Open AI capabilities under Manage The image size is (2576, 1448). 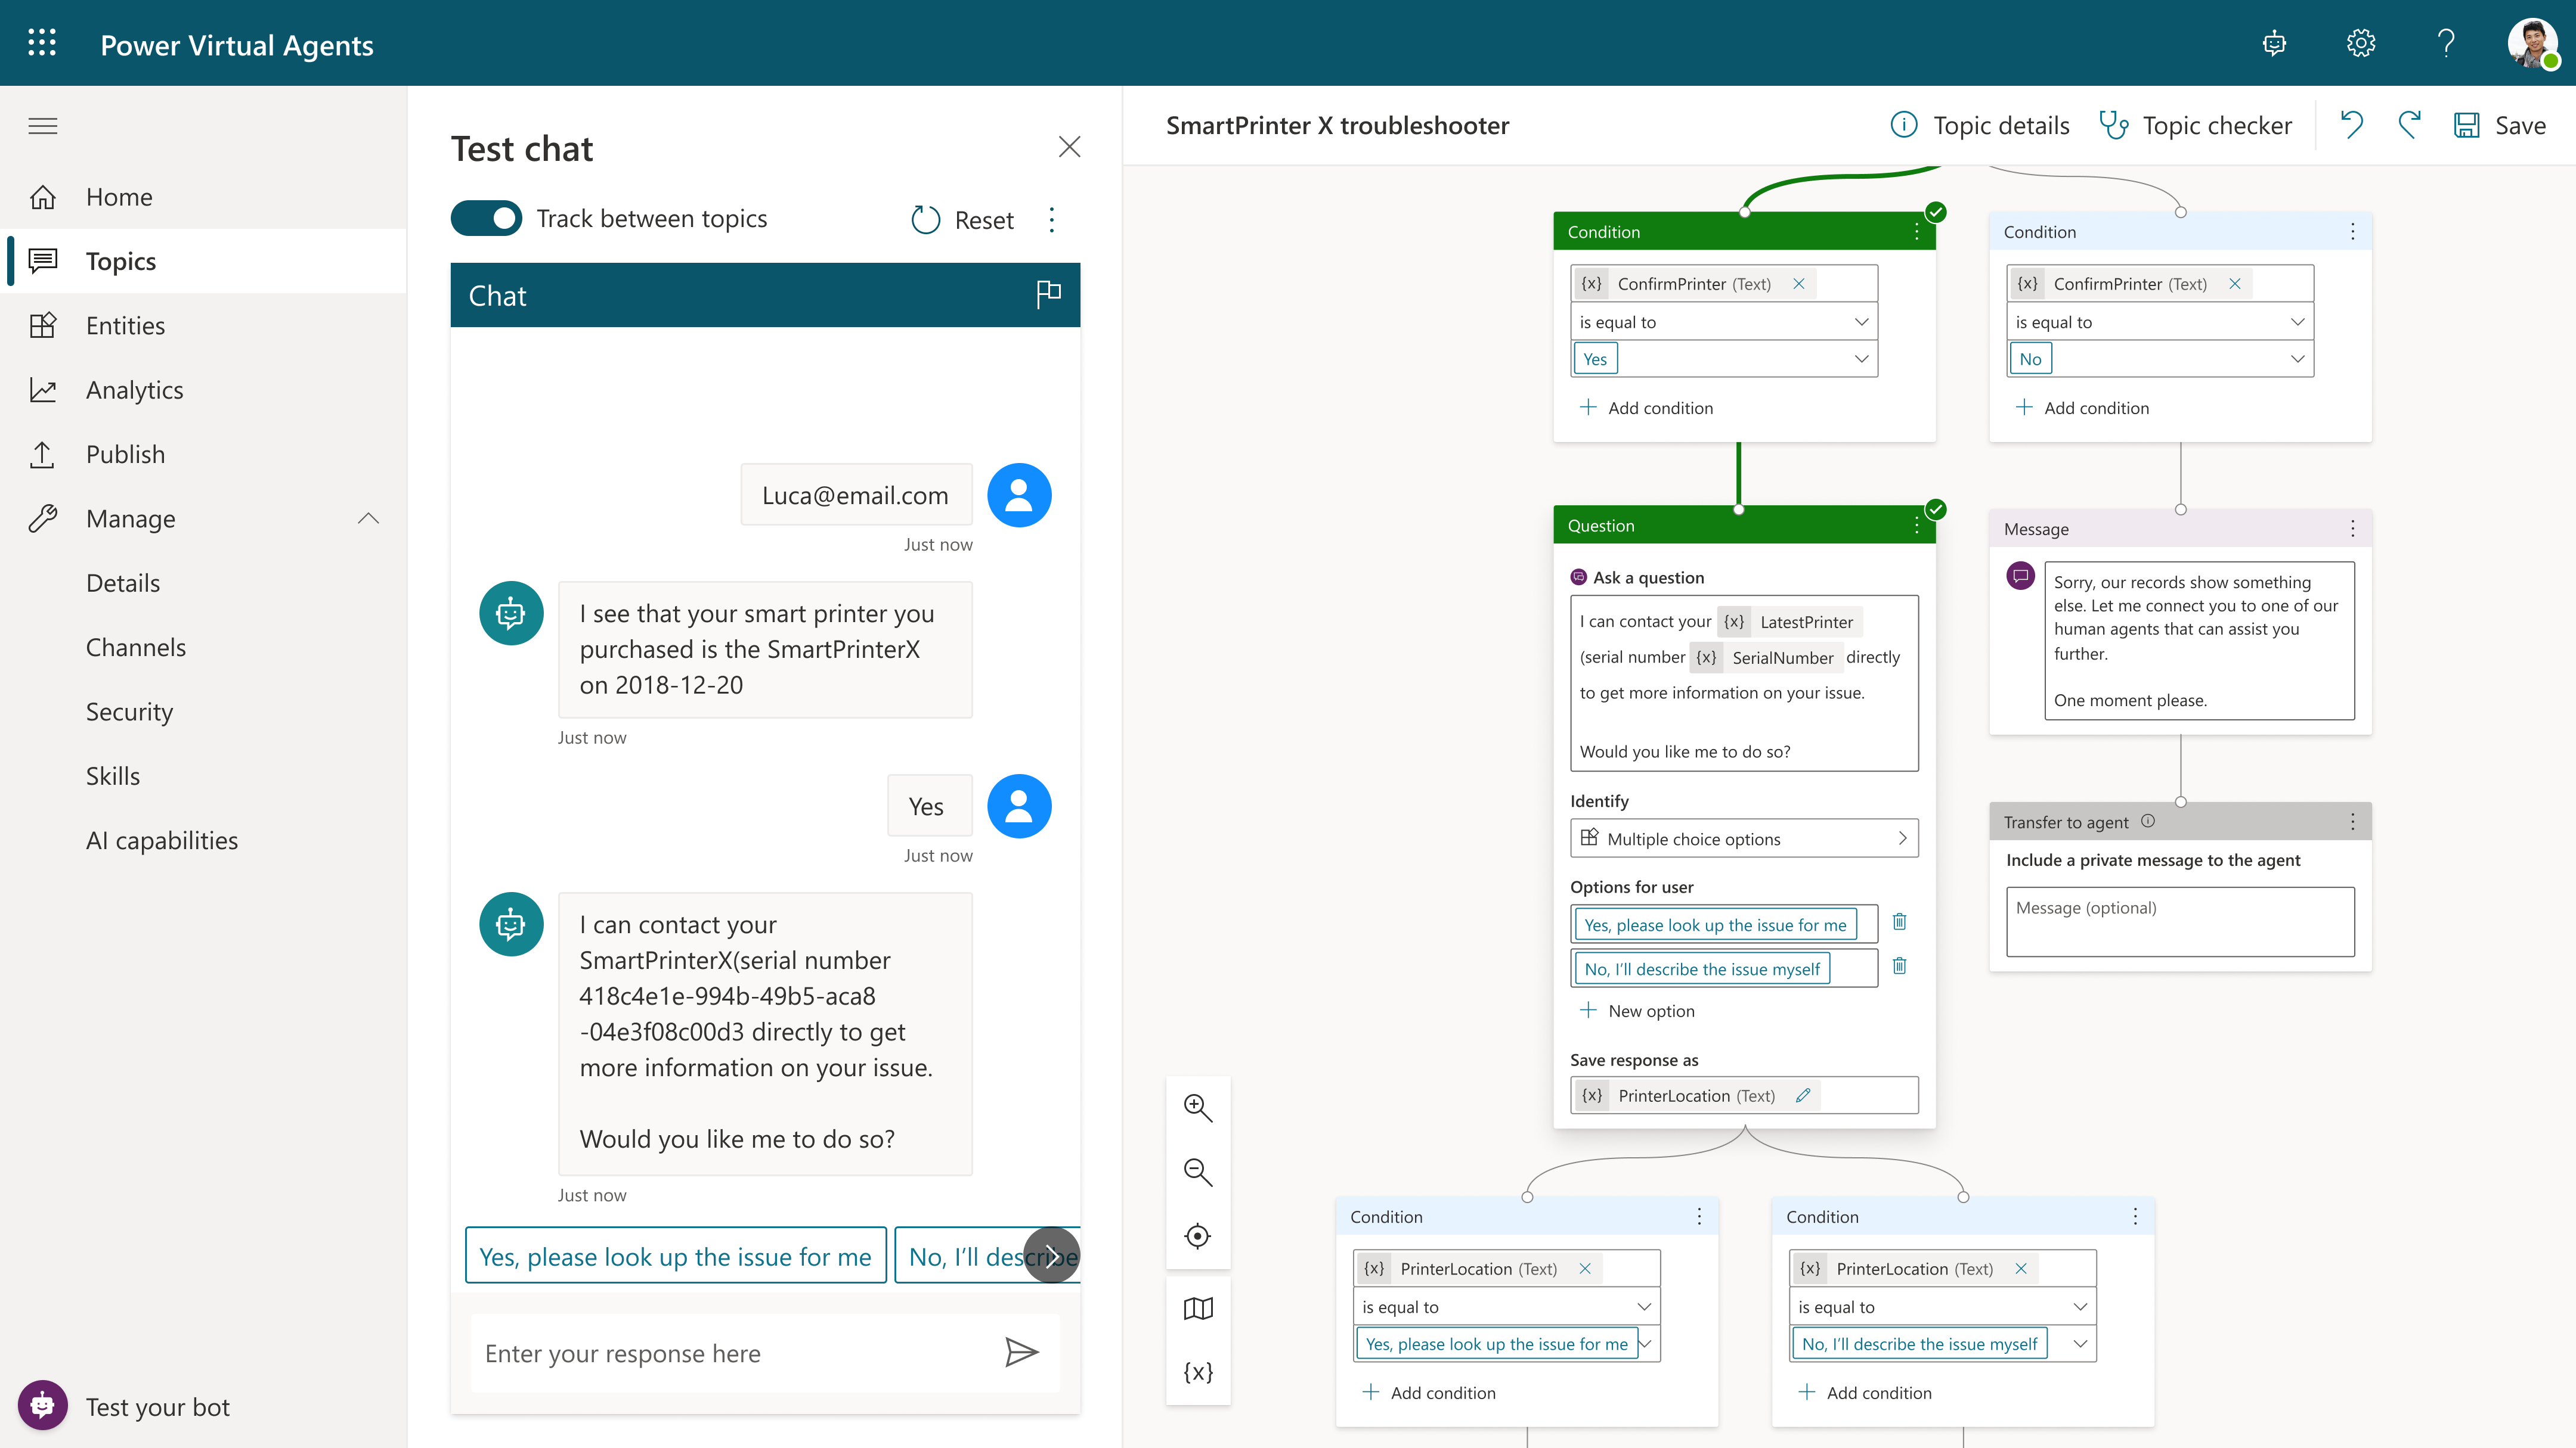click(162, 840)
